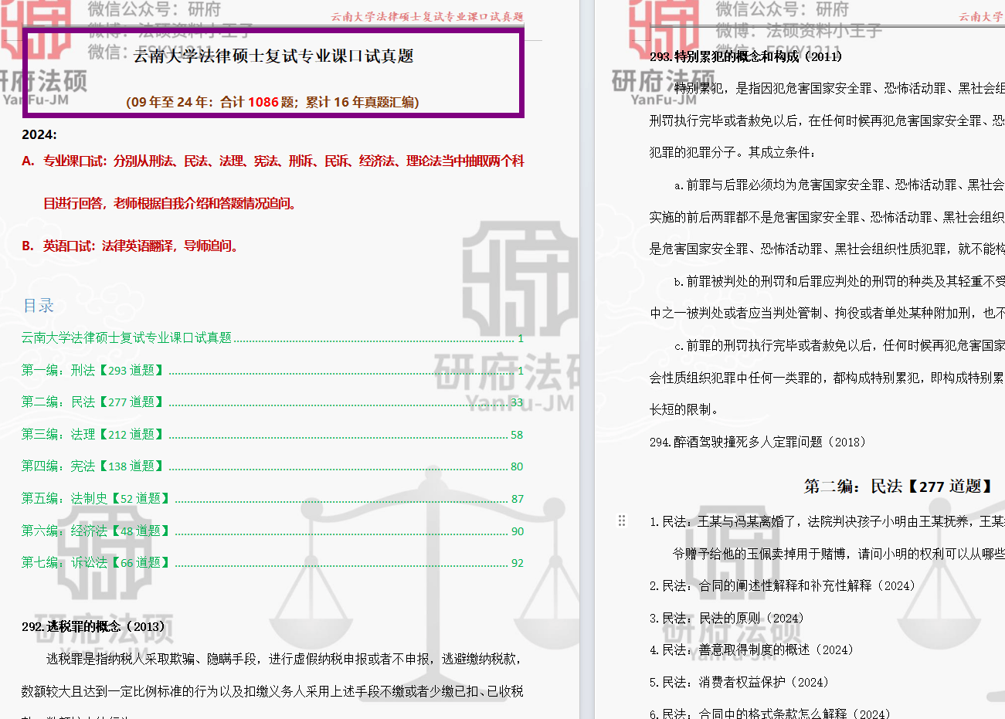Go to contents entry 第三编：法理【212道题】
The width and height of the screenshot is (1005, 719).
click(273, 434)
